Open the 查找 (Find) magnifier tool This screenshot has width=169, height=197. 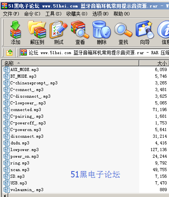point(123,33)
